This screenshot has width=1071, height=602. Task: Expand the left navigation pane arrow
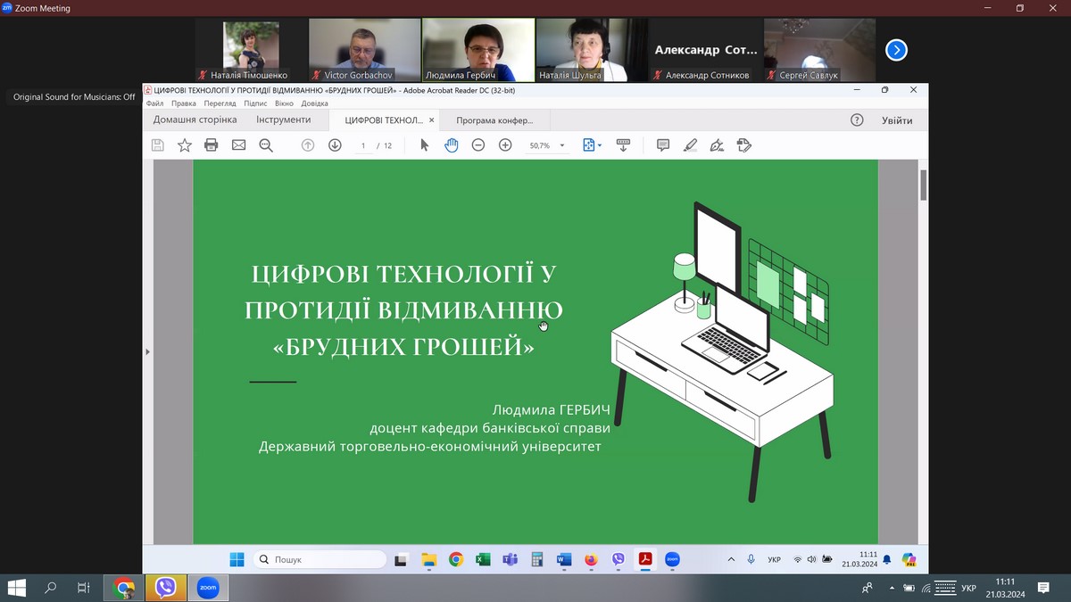pyautogui.click(x=148, y=352)
